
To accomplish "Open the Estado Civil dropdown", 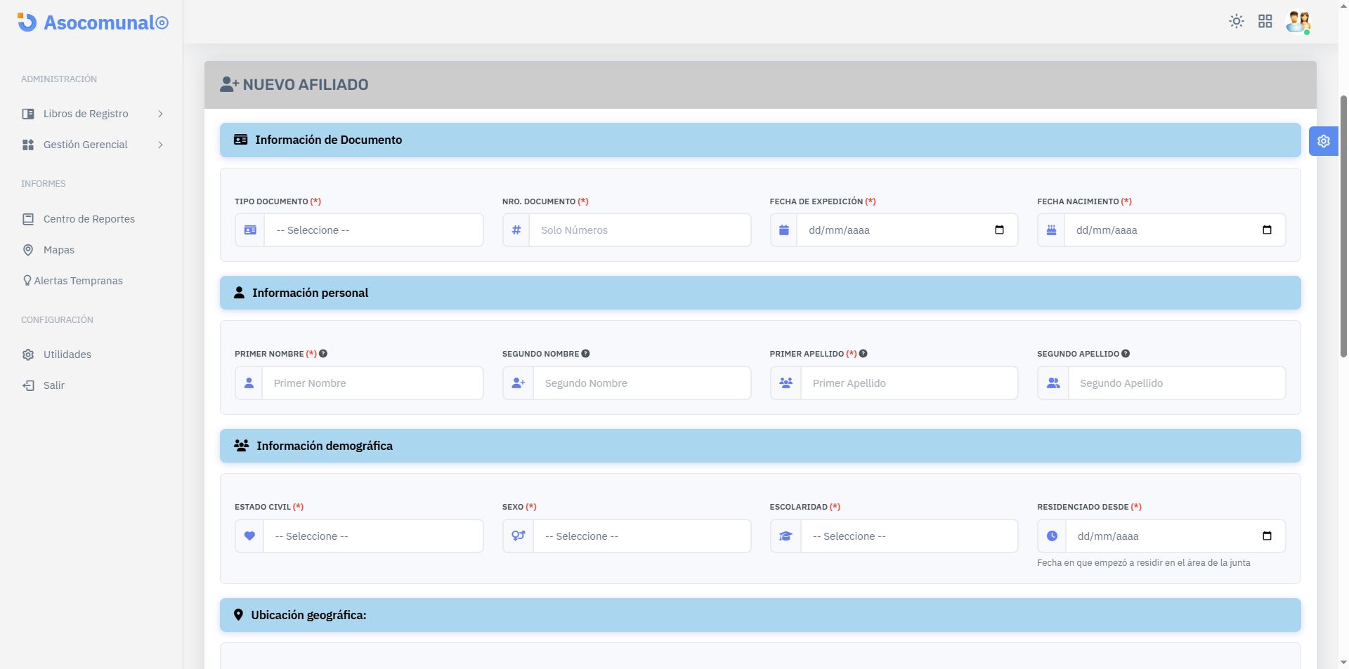I will click(x=372, y=536).
